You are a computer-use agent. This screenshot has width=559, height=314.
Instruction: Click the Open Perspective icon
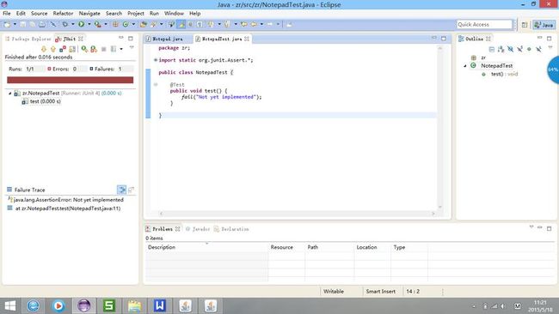point(525,25)
